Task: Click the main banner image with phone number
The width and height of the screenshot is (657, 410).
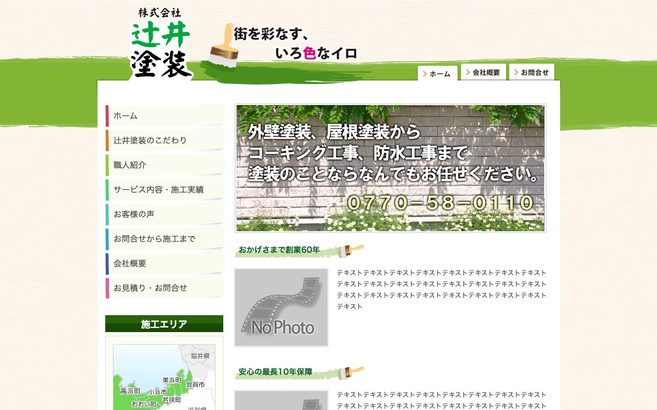Action: [x=391, y=168]
